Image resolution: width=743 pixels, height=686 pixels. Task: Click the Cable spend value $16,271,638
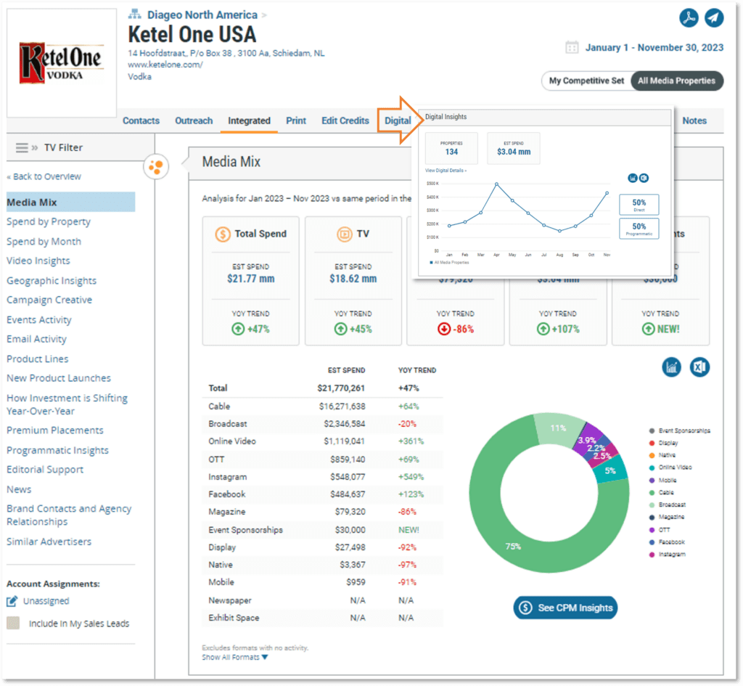(x=342, y=407)
